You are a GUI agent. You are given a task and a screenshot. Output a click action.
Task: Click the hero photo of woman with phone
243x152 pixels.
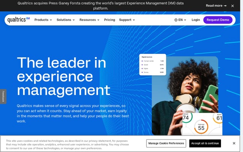pos(185,96)
